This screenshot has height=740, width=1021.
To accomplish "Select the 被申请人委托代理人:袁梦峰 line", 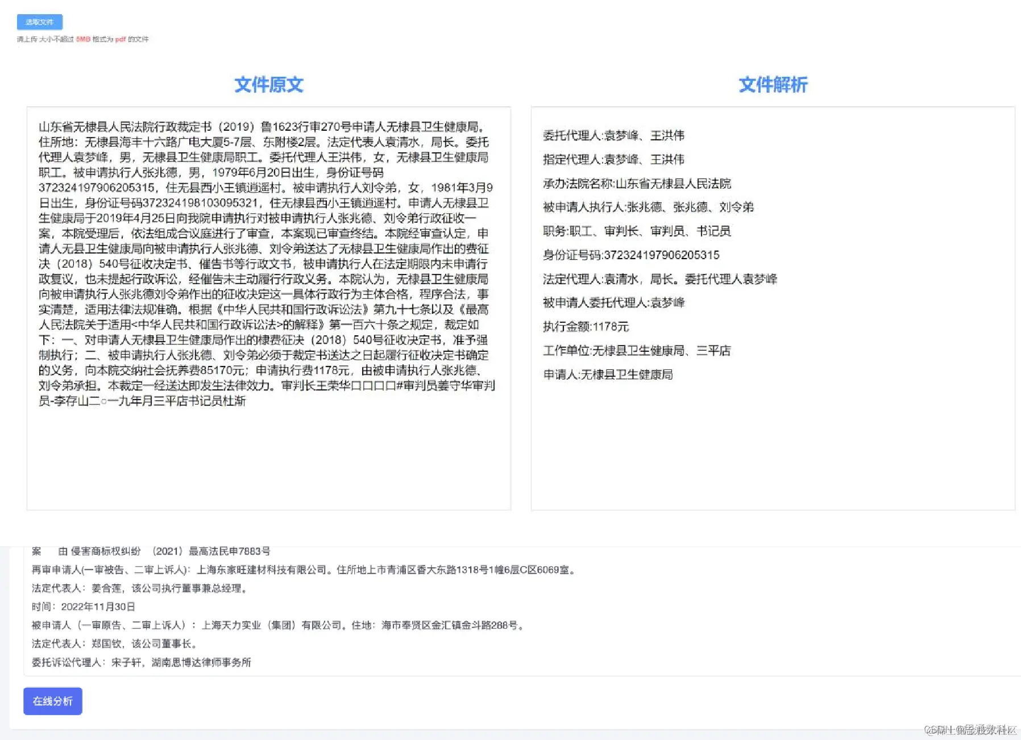I will (613, 302).
